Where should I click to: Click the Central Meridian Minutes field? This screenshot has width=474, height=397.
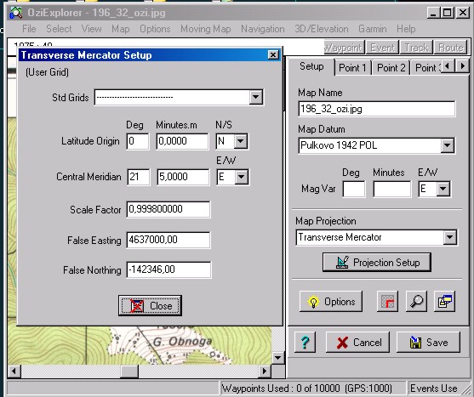tap(183, 177)
